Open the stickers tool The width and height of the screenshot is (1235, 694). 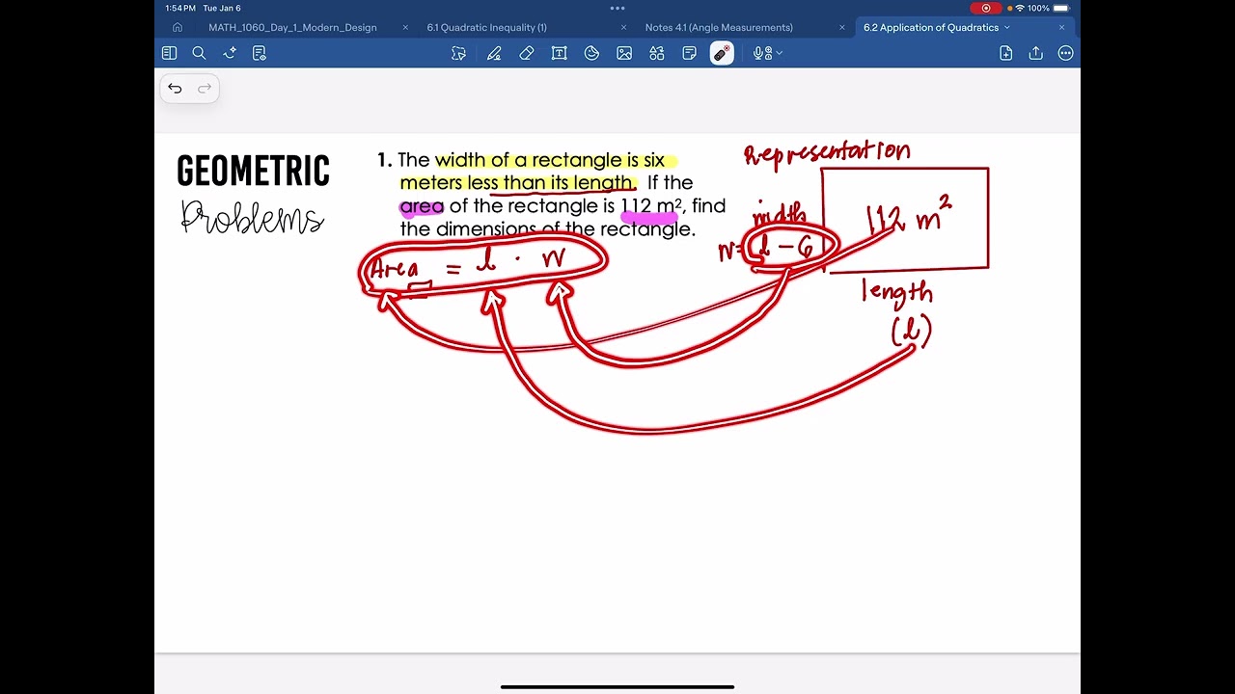tap(591, 54)
